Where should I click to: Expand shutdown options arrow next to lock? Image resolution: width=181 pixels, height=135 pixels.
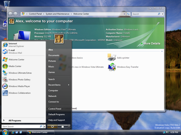coord(69,126)
